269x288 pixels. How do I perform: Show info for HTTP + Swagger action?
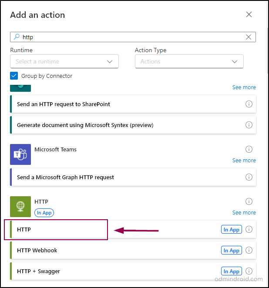click(x=249, y=271)
